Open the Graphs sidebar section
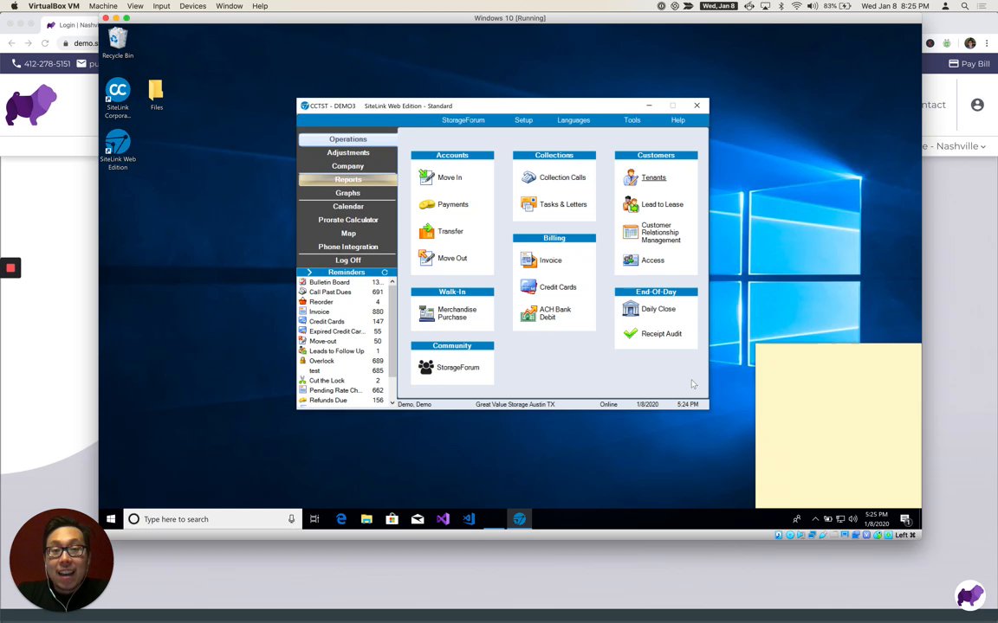998x623 pixels. (347, 193)
